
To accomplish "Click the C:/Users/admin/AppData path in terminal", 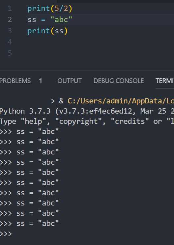I will click(121, 101).
